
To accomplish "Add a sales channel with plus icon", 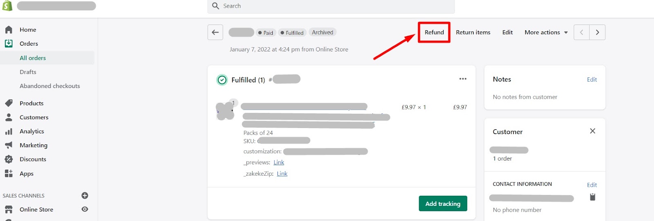I will [x=85, y=196].
